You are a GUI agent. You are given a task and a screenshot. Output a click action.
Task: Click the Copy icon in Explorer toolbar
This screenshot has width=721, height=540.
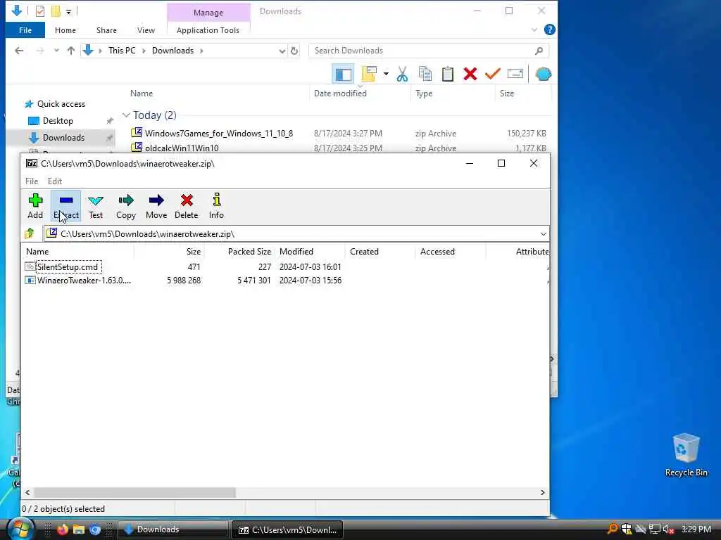tap(425, 74)
